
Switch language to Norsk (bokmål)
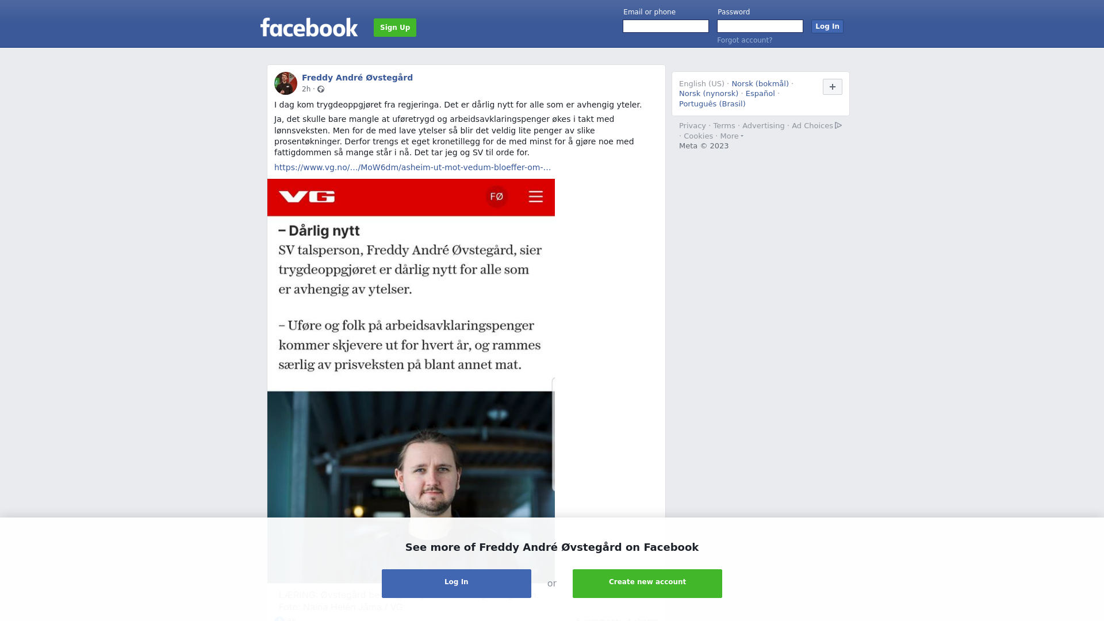(x=760, y=84)
